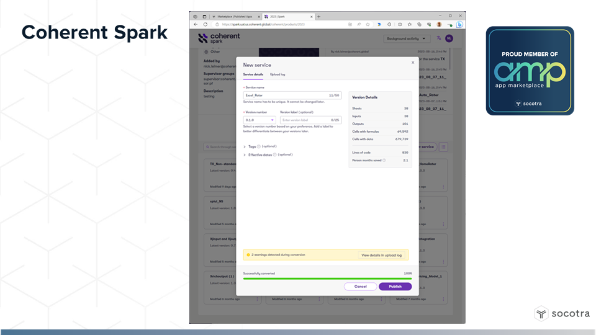Publish the new service
Viewport: 596px width, 335px height.
[395, 287]
